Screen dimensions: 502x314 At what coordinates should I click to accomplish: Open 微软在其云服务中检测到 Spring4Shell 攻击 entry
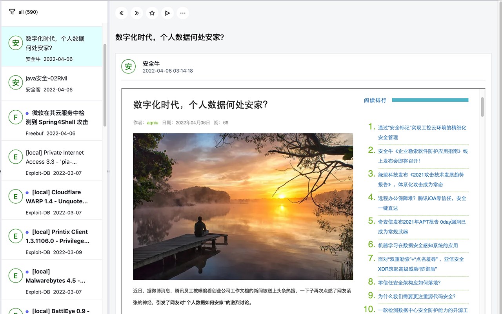click(52, 121)
